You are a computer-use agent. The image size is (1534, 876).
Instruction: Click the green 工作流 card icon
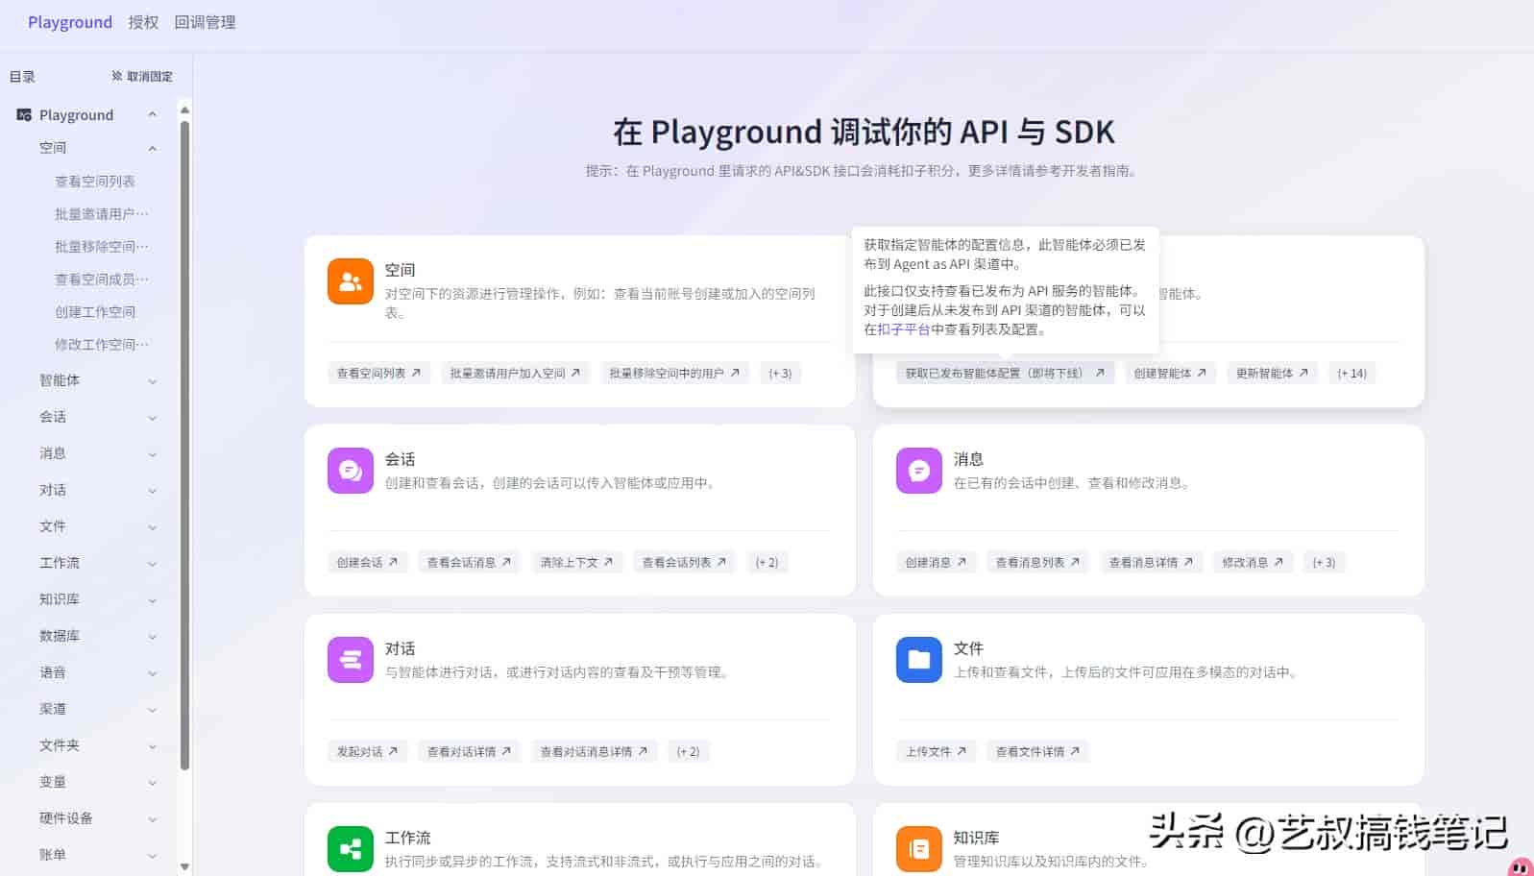click(x=351, y=849)
